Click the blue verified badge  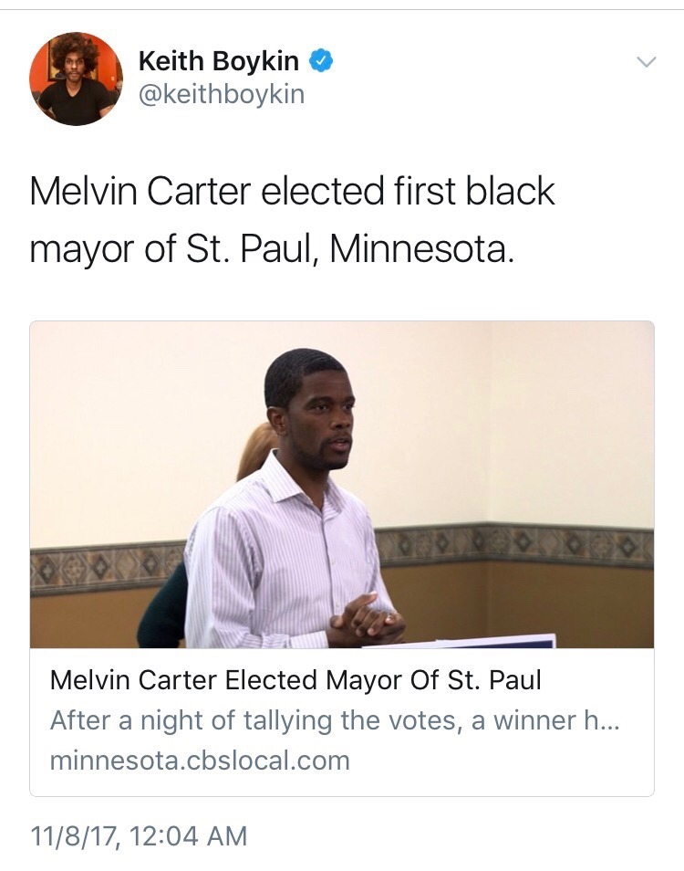click(x=320, y=61)
